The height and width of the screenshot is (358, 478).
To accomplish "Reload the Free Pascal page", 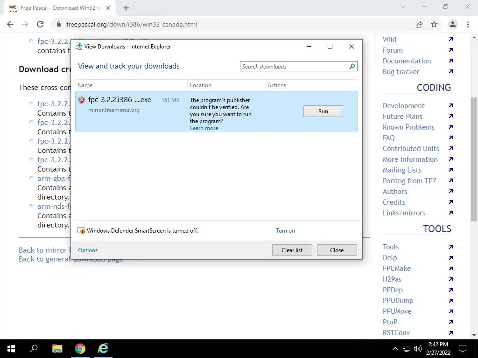I will (x=40, y=24).
